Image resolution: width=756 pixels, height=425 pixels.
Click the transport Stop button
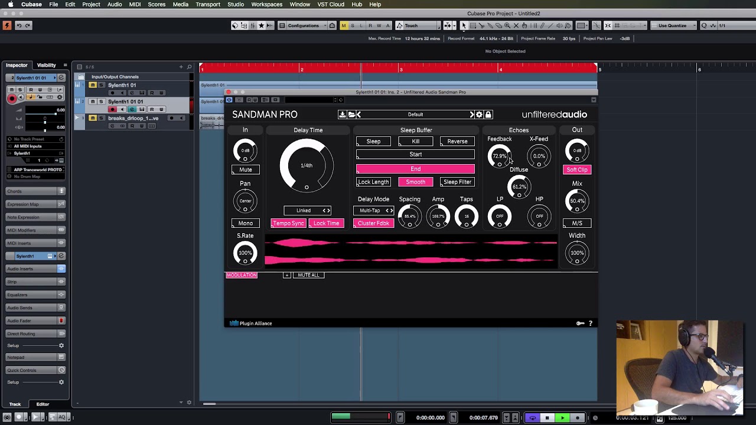pos(547,418)
